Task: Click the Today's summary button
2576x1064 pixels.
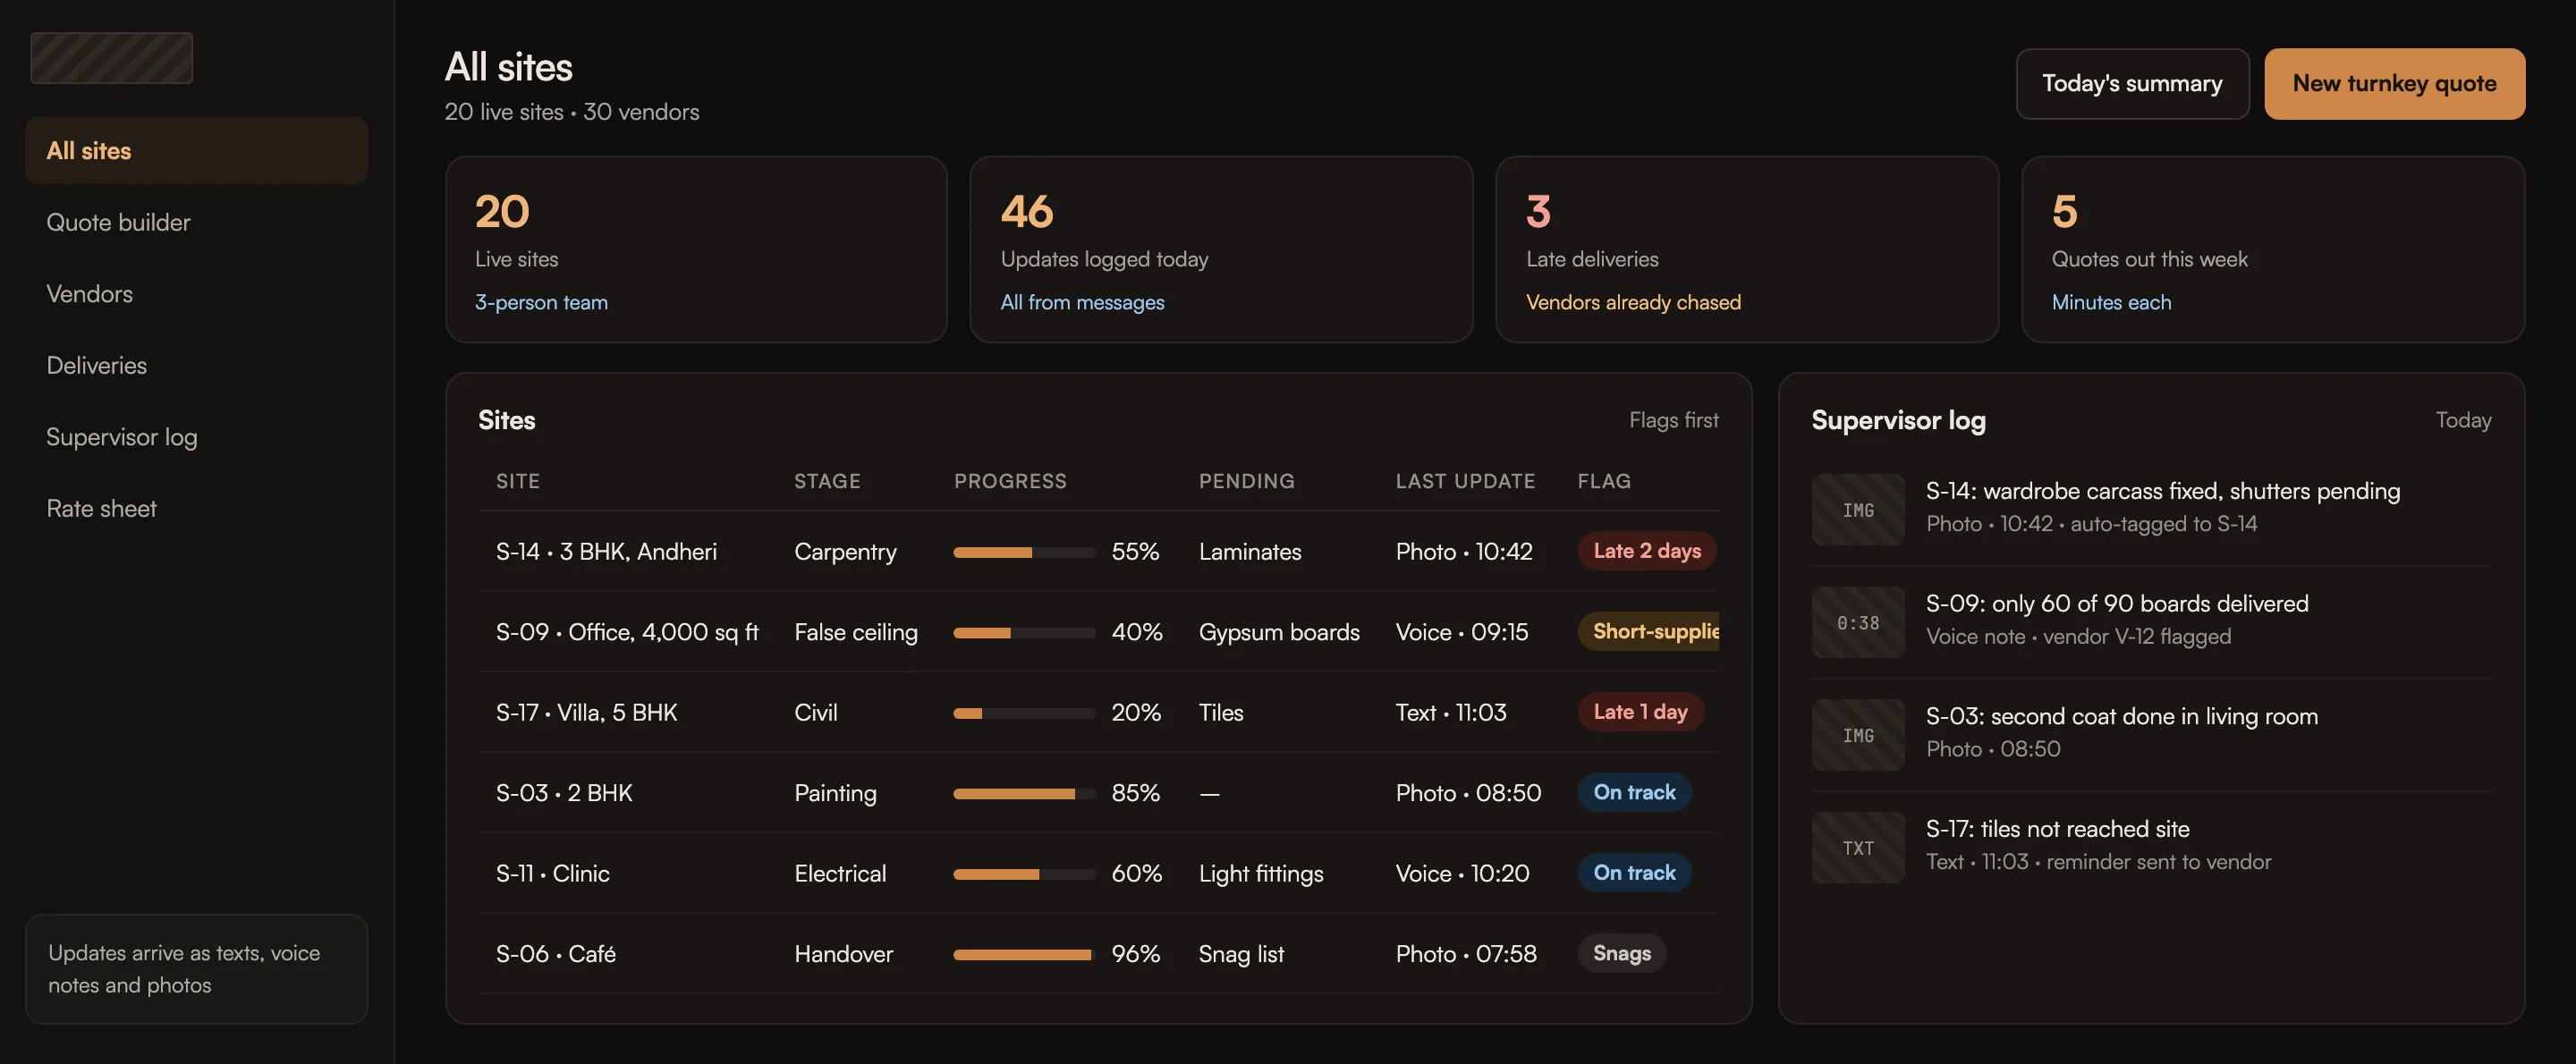Action: coord(2132,84)
